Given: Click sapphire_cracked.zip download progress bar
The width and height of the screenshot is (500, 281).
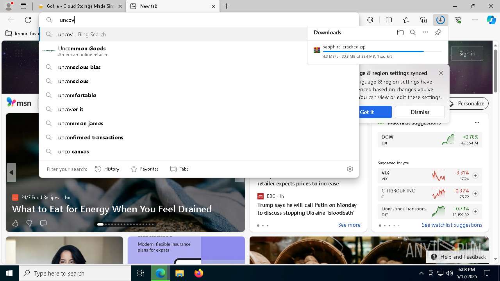Looking at the screenshot, I should coord(382,52).
